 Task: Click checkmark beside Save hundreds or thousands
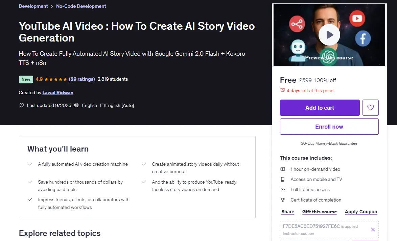[30, 182]
